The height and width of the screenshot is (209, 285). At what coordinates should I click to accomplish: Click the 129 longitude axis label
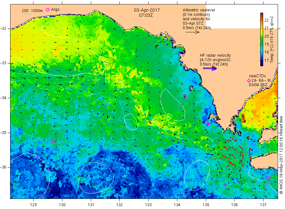pos(34,205)
